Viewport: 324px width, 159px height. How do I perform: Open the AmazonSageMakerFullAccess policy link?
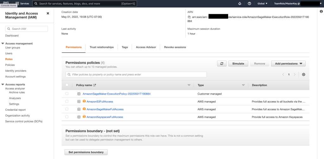[x=105, y=109]
